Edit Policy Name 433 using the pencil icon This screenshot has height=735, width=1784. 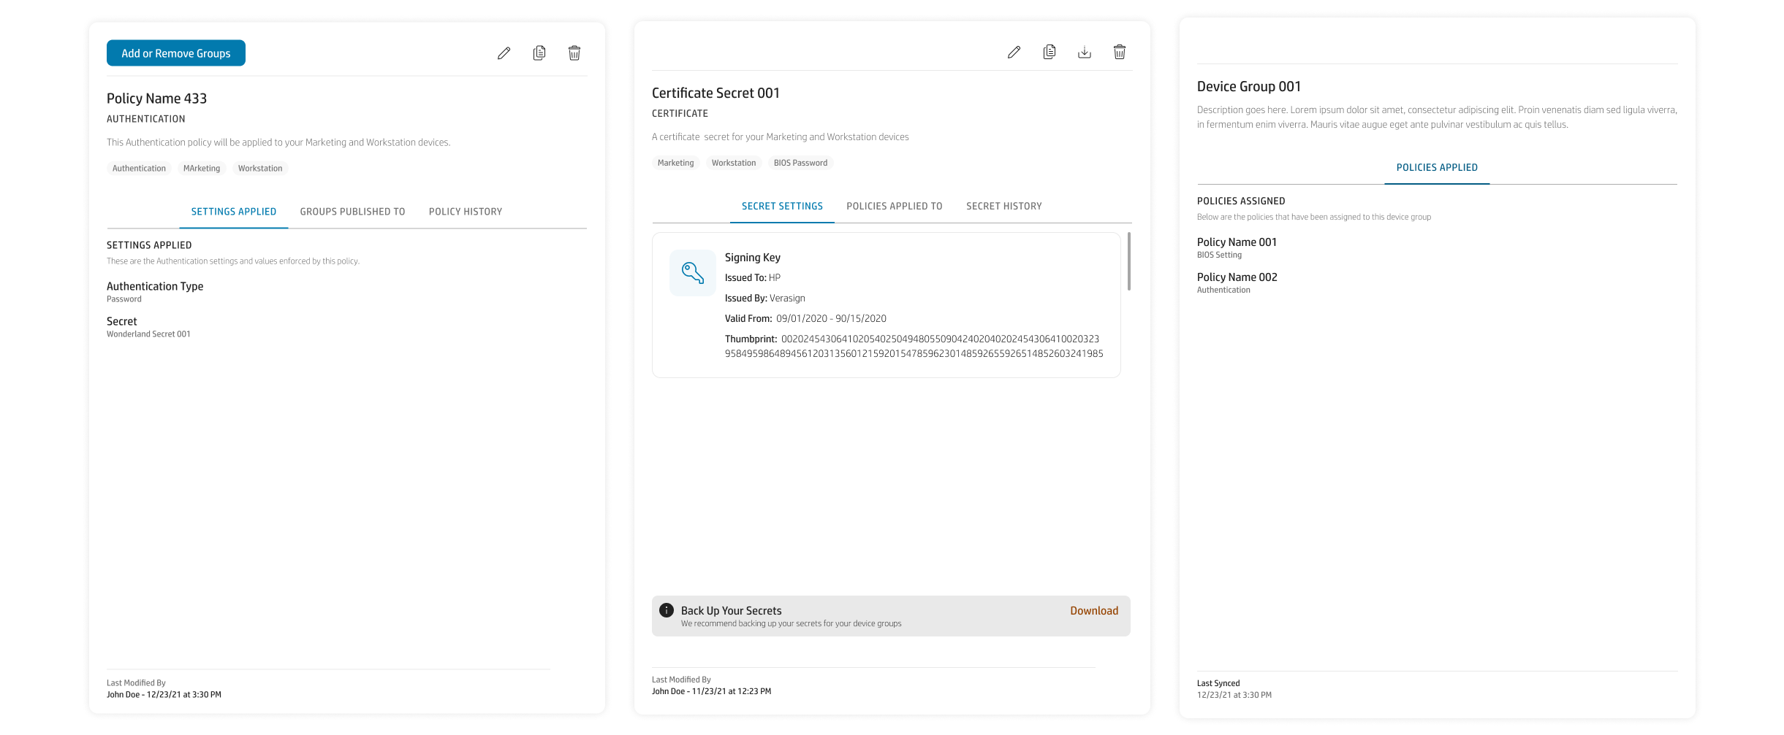coord(503,53)
